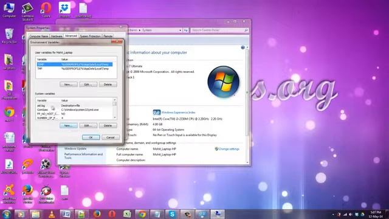This screenshot has height=219, width=389.
Task: Show hidden tray icons arrow
Action: pos(333,214)
